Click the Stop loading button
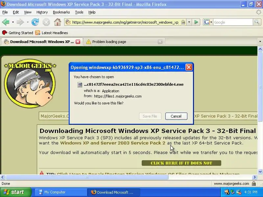Screen dimensions: 263x197 [46, 22]
